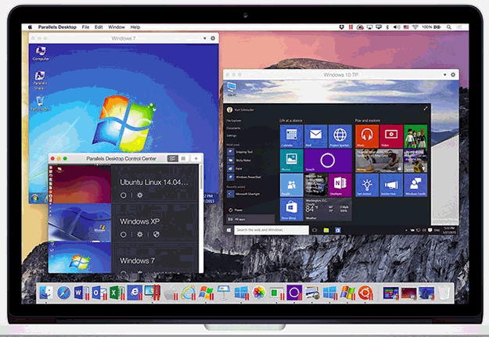Image resolution: width=489 pixels, height=337 pixels.
Task: Open the Help menu
Action: (135, 27)
